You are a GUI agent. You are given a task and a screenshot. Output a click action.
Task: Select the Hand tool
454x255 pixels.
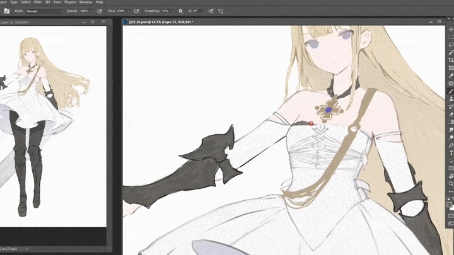451,176
